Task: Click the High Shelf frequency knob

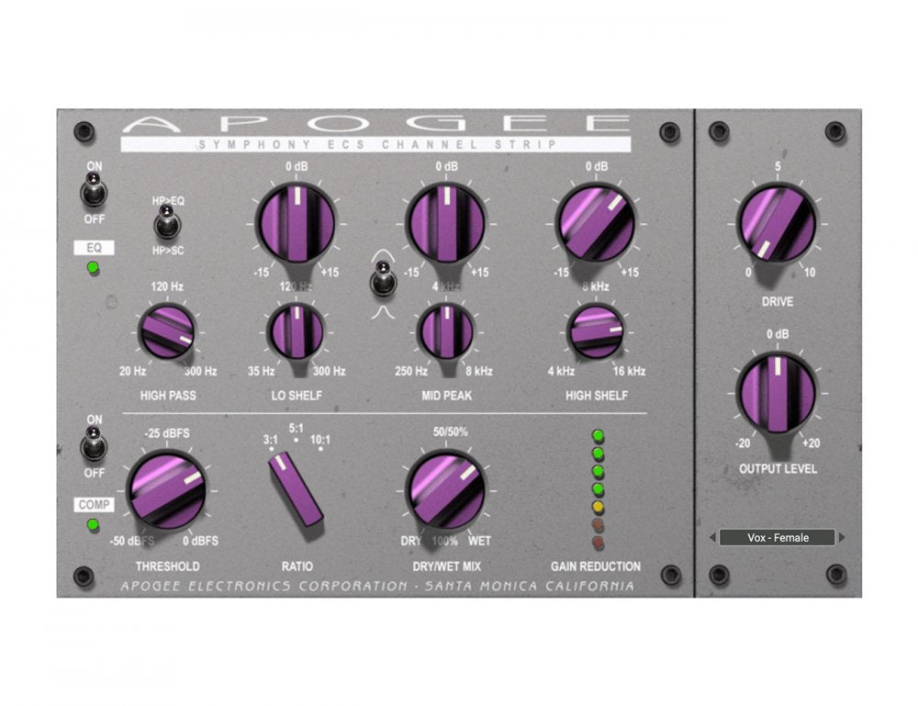Action: 595,331
